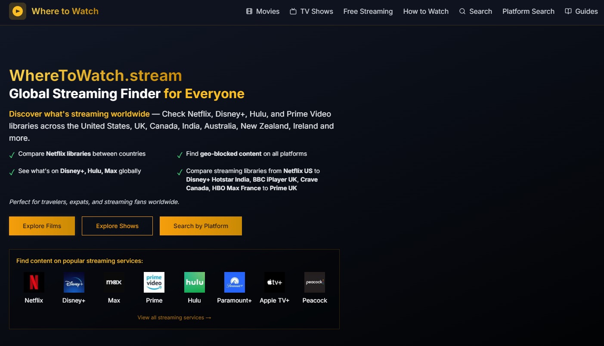Click 'Perfect for travelers, expats' tagline

(94, 202)
